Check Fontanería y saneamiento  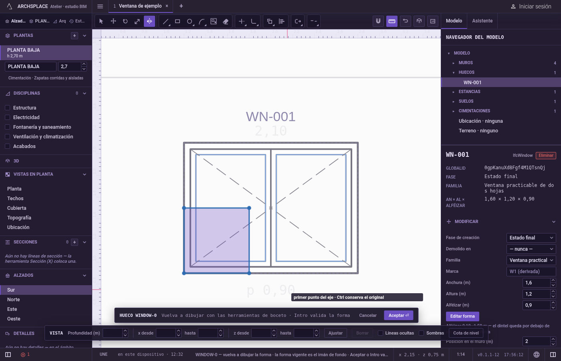point(7,127)
